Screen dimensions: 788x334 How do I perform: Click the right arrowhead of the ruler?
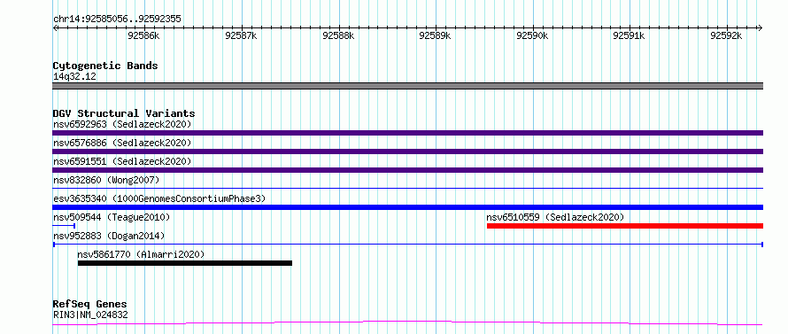coord(761,27)
